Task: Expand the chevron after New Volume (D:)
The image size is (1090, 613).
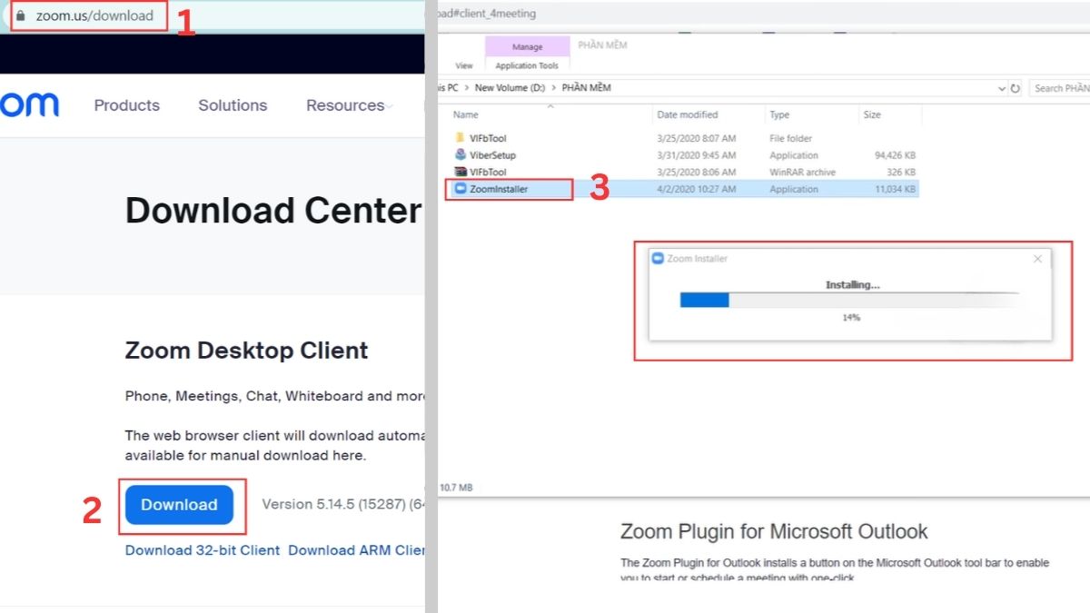Action: point(555,88)
